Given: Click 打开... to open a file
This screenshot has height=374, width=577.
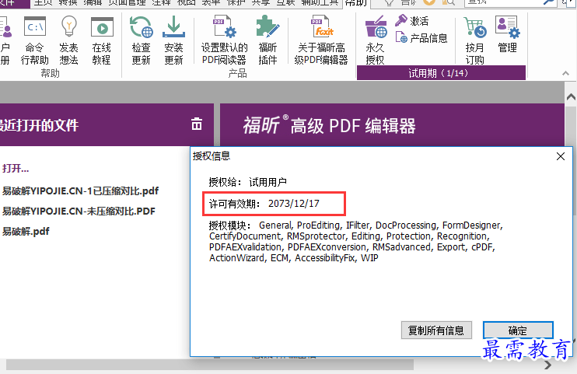Looking at the screenshot, I should point(16,169).
